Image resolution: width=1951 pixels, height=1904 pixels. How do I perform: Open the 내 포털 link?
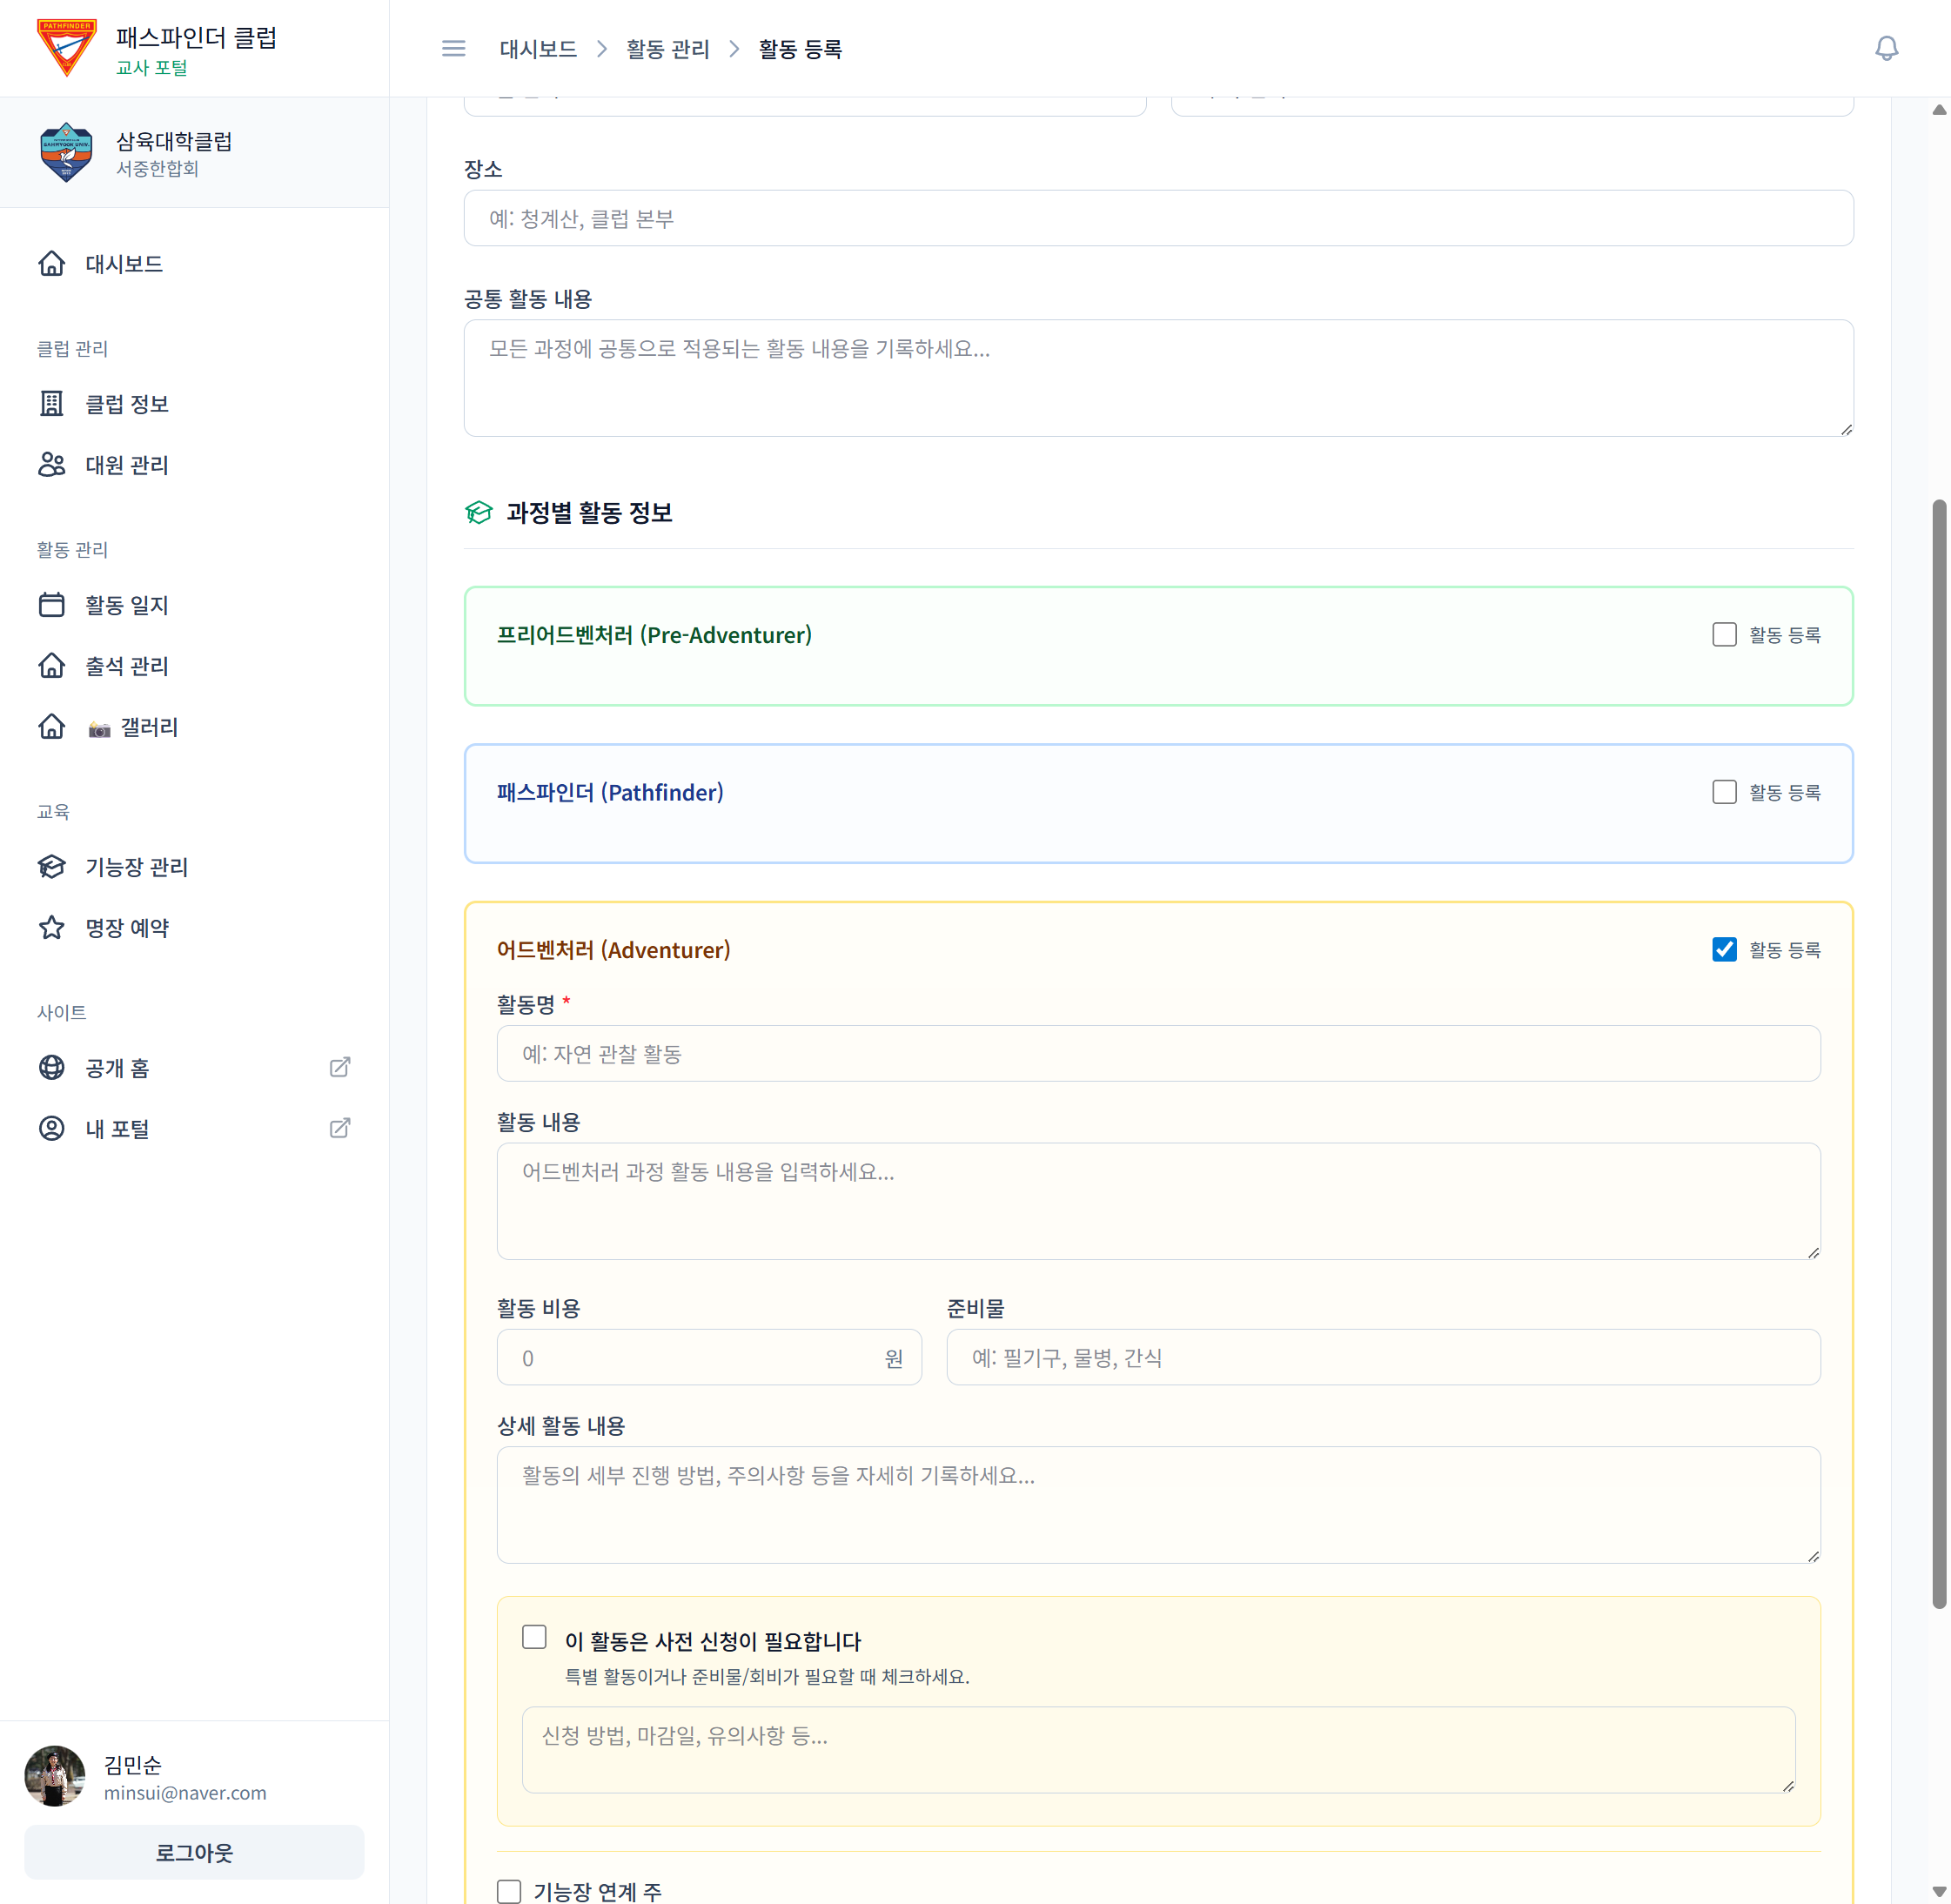pyautogui.click(x=119, y=1128)
